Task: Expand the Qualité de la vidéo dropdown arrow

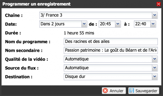Action: pos(155,59)
